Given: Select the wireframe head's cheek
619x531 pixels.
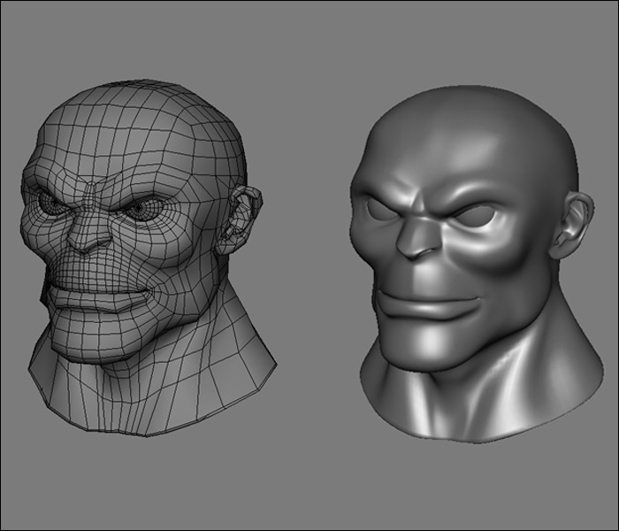Looking at the screenshot, I should pyautogui.click(x=181, y=265).
